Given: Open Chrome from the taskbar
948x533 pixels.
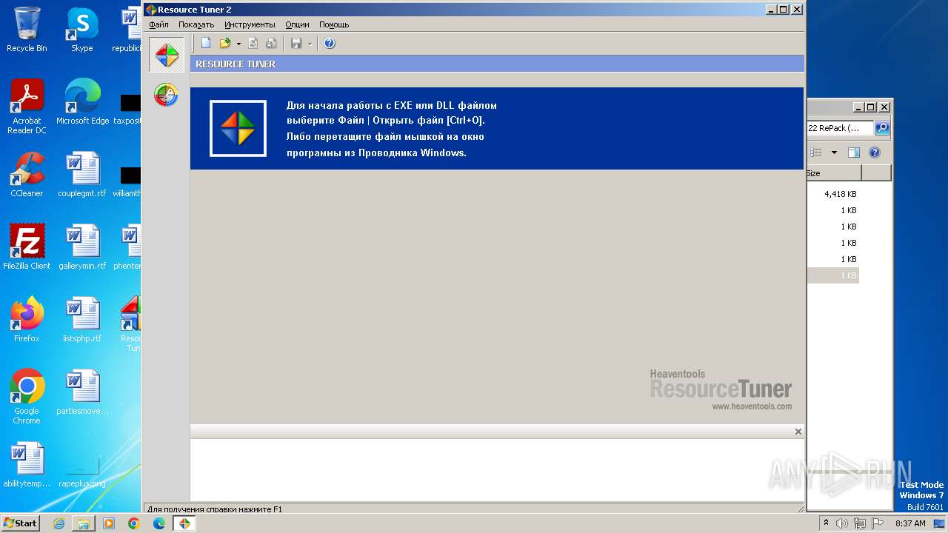Looking at the screenshot, I should [134, 523].
